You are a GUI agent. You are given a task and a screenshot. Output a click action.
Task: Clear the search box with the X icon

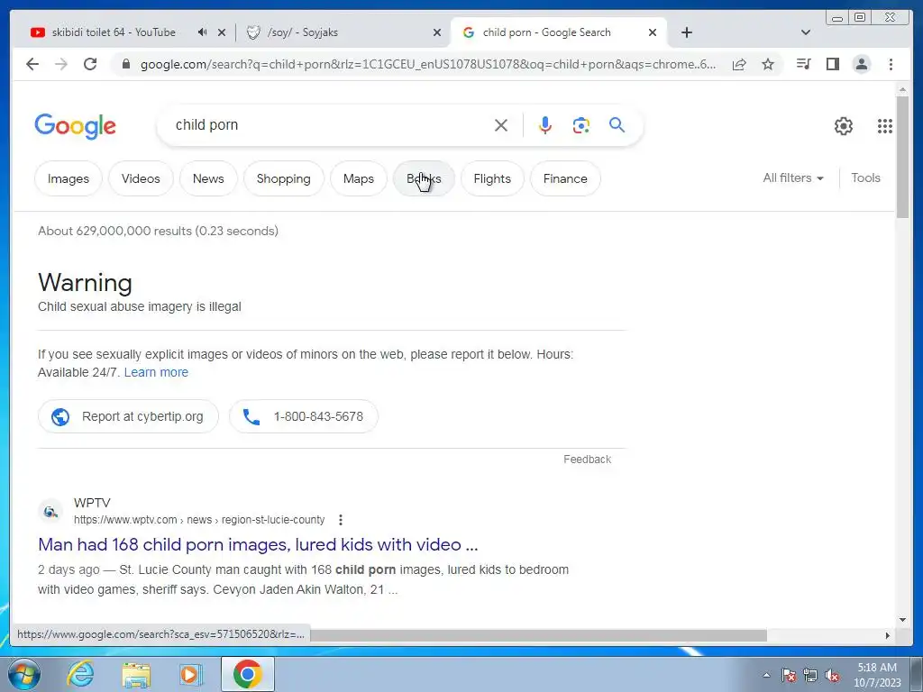(x=501, y=124)
